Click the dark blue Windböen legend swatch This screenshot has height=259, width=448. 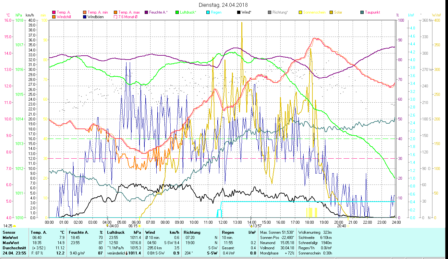coord(85,17)
